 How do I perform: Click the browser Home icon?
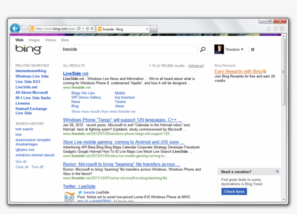[x=268, y=28]
